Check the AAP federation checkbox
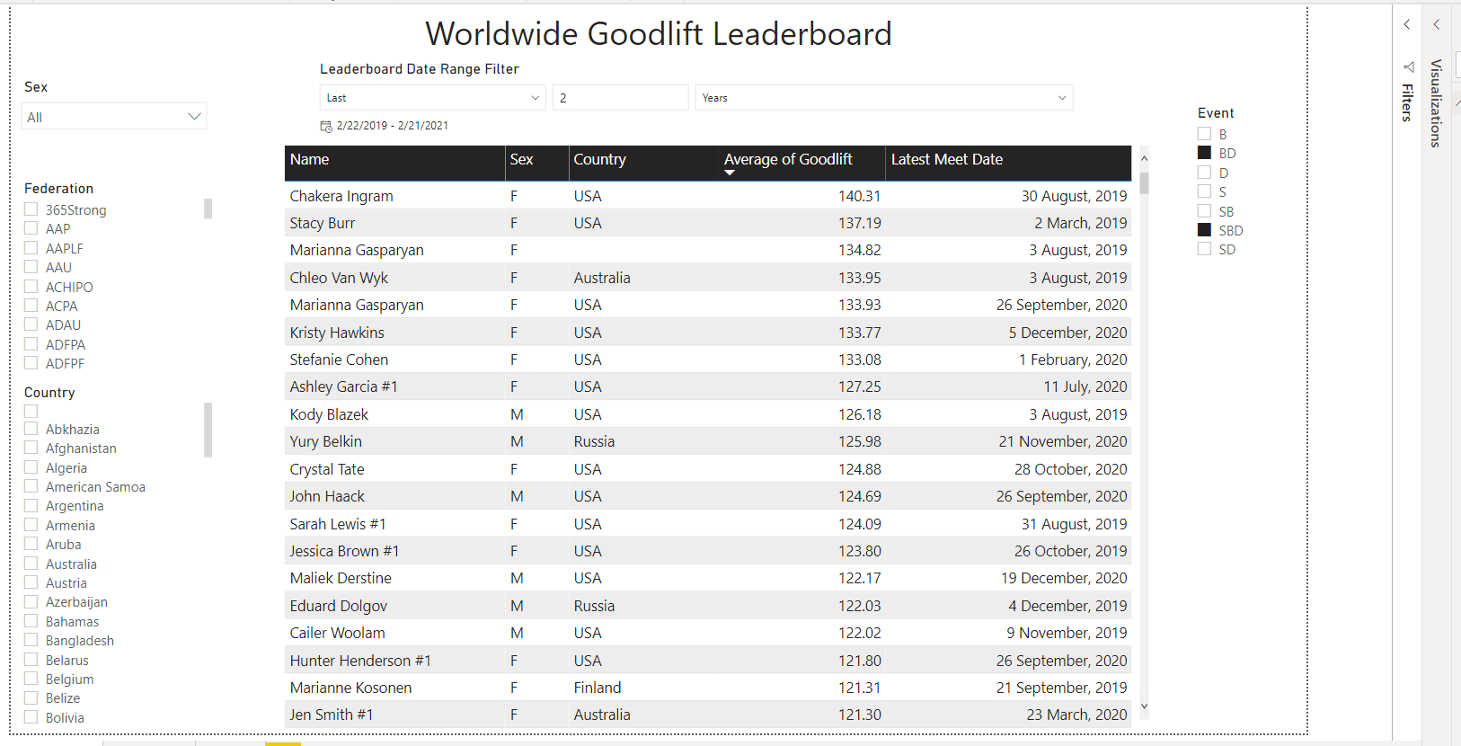 pos(31,228)
